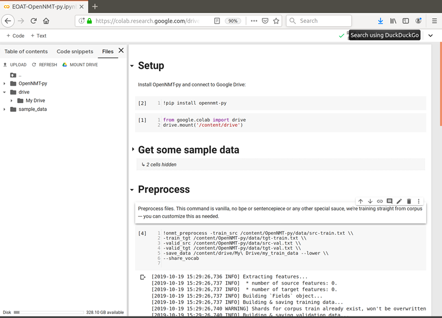Click the browser forward arrow

(21, 21)
